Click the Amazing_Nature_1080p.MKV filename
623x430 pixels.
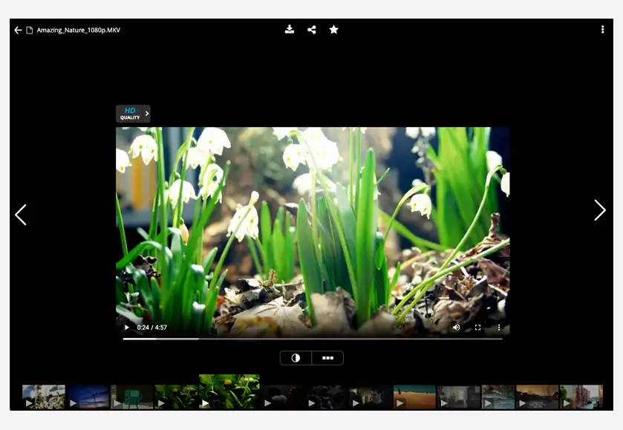(x=78, y=30)
